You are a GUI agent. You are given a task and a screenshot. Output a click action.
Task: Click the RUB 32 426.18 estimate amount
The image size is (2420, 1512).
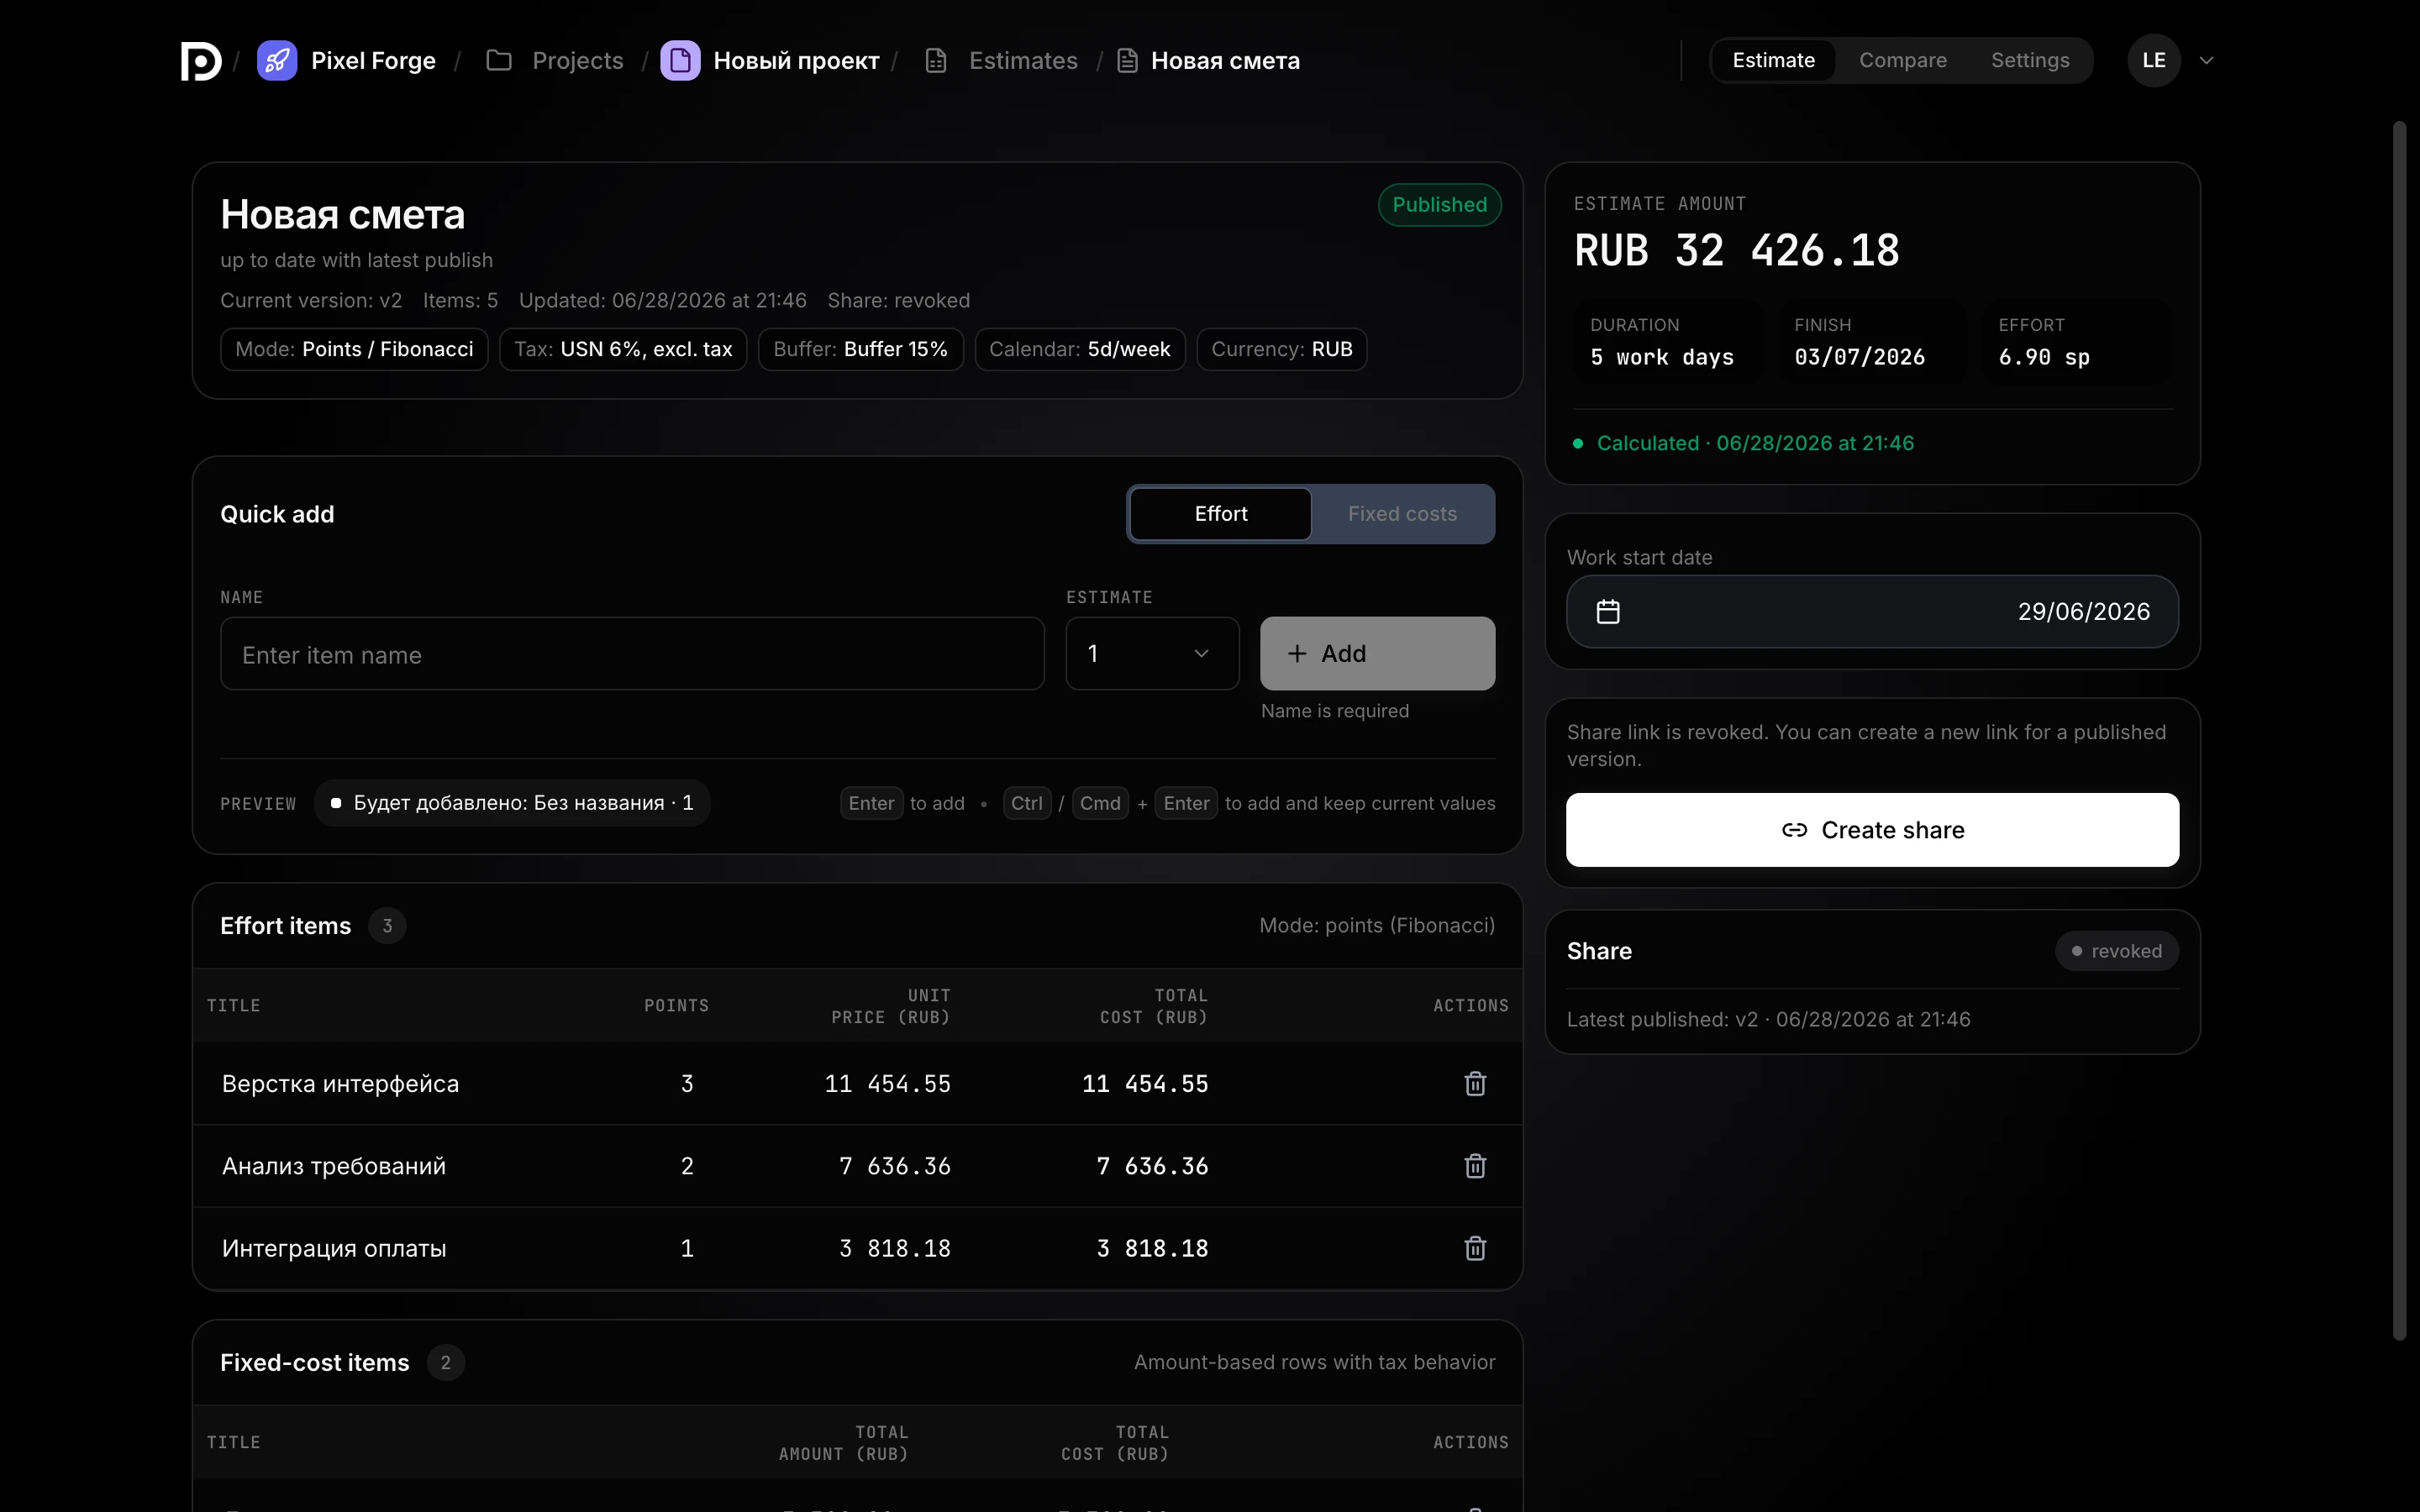(1737, 250)
